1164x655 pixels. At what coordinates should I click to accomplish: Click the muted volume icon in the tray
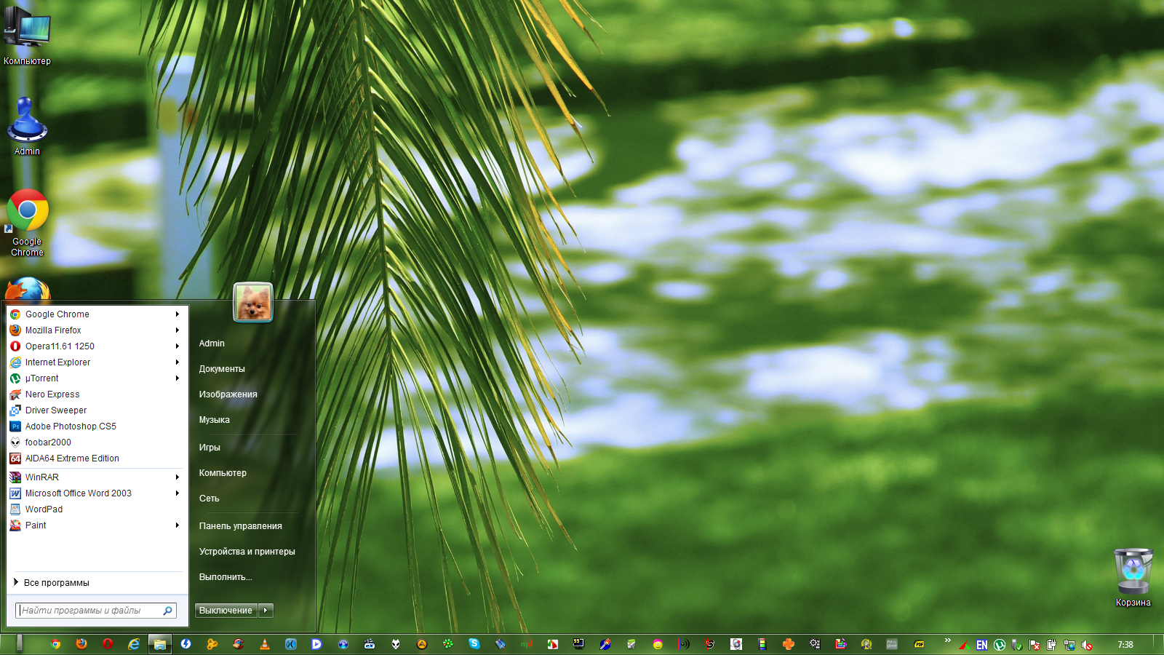(1087, 645)
